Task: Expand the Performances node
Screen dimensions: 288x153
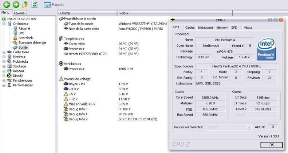Action: (x=4, y=85)
